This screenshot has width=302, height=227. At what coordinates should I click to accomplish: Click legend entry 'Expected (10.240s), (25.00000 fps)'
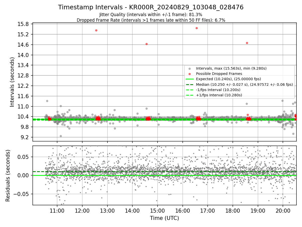[x=228, y=79]
